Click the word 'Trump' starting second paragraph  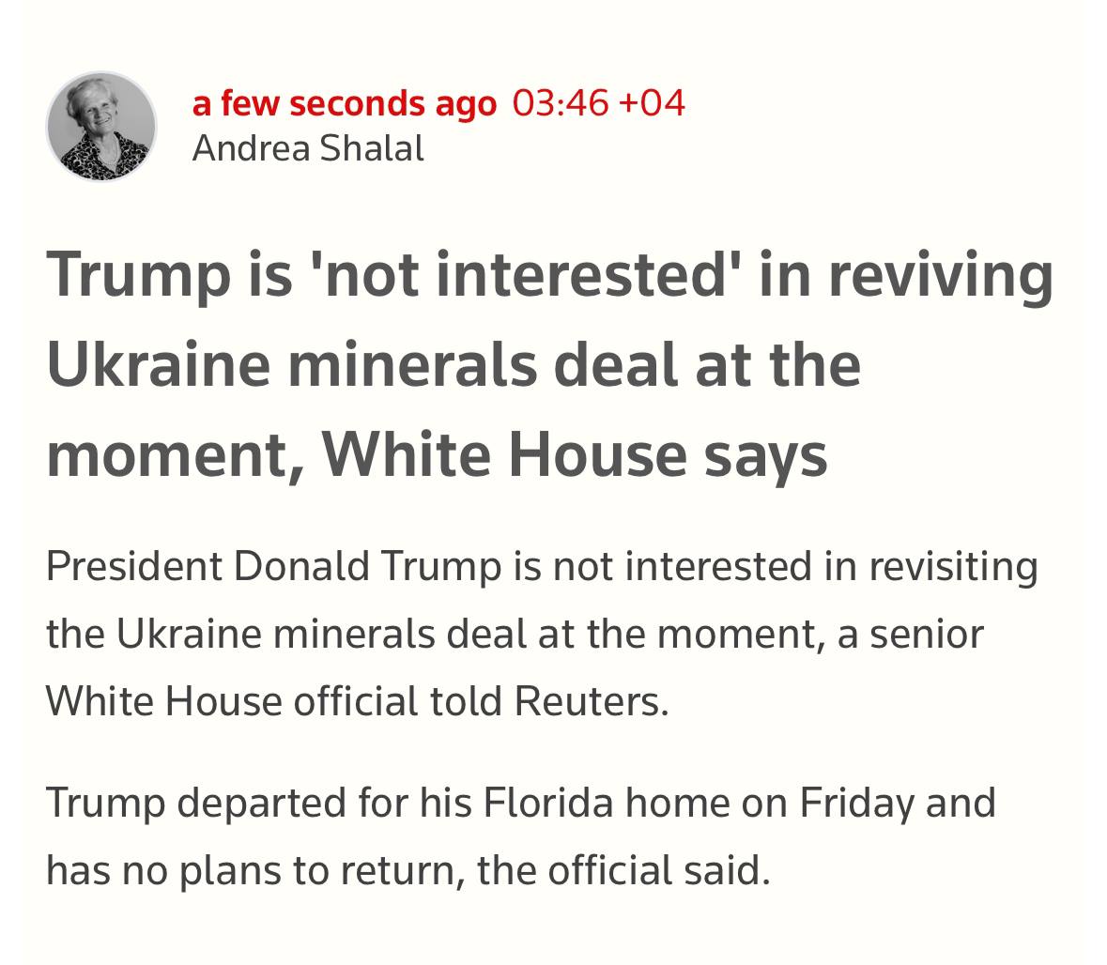[104, 803]
